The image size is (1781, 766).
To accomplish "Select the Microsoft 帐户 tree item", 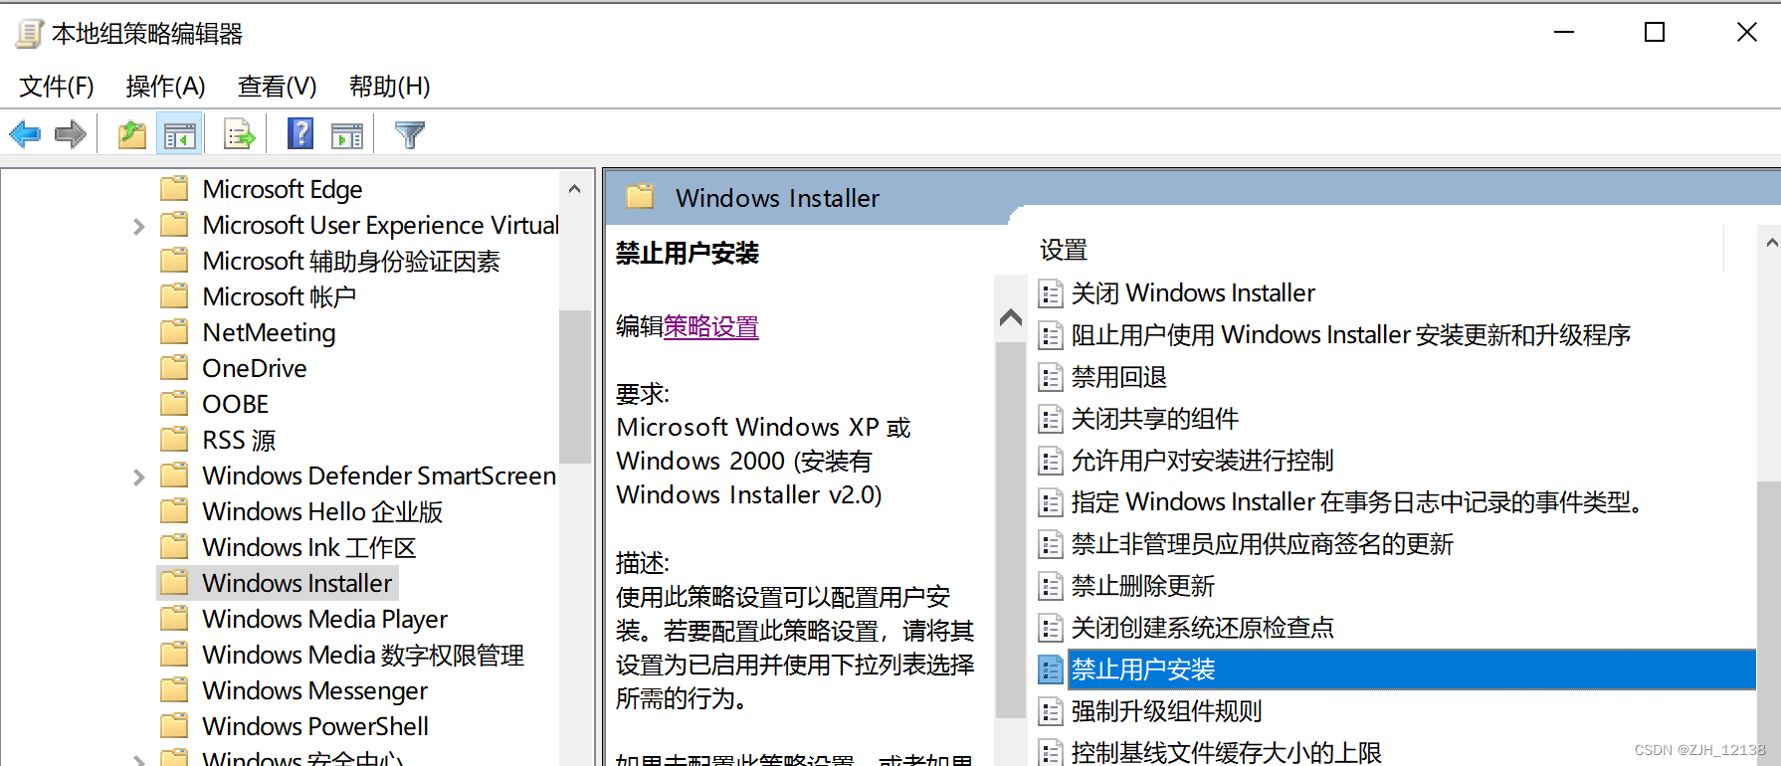I will pos(280,296).
